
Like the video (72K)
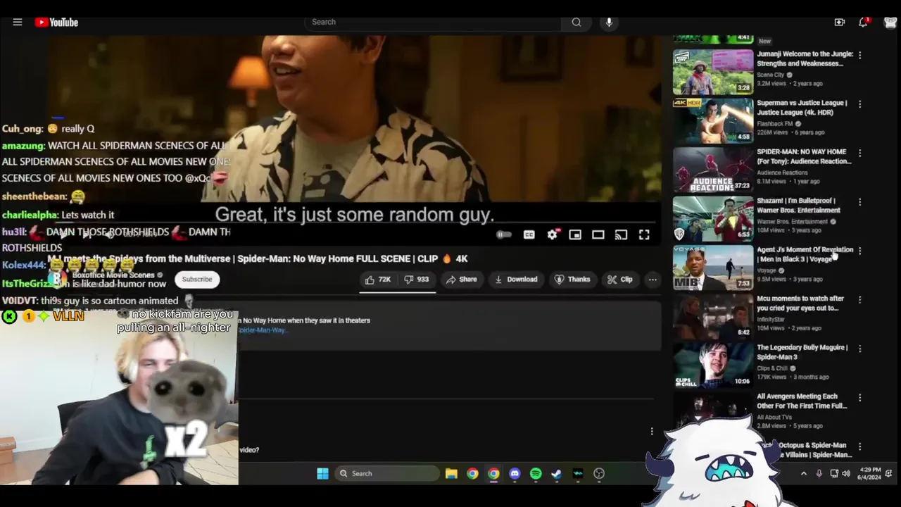pyautogui.click(x=377, y=280)
